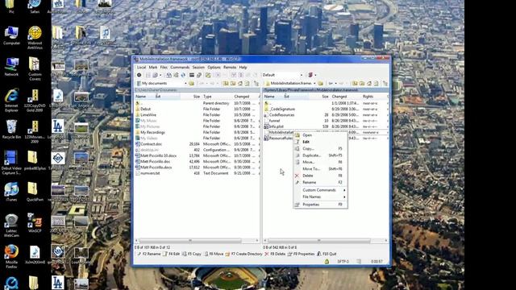This screenshot has width=516, height=290.
Task: Click the F2 Rename button in bottom bar
Action: pyautogui.click(x=148, y=255)
